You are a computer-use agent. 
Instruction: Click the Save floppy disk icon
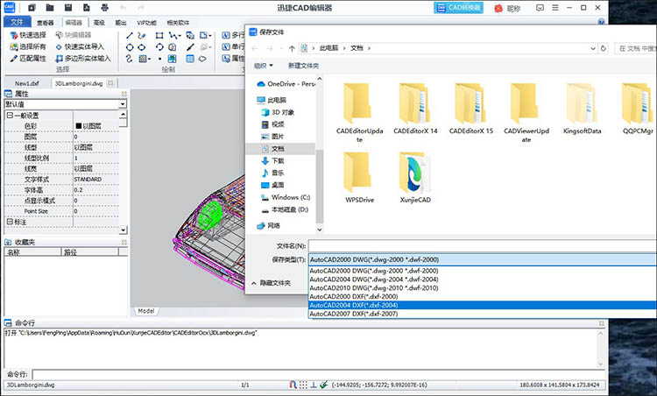[x=68, y=8]
